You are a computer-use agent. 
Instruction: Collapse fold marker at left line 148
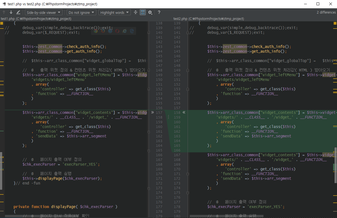pos(149,70)
